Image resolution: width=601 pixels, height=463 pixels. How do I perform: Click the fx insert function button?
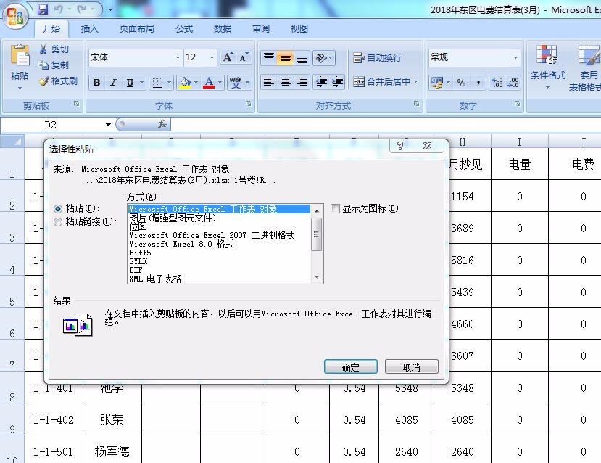pos(162,124)
